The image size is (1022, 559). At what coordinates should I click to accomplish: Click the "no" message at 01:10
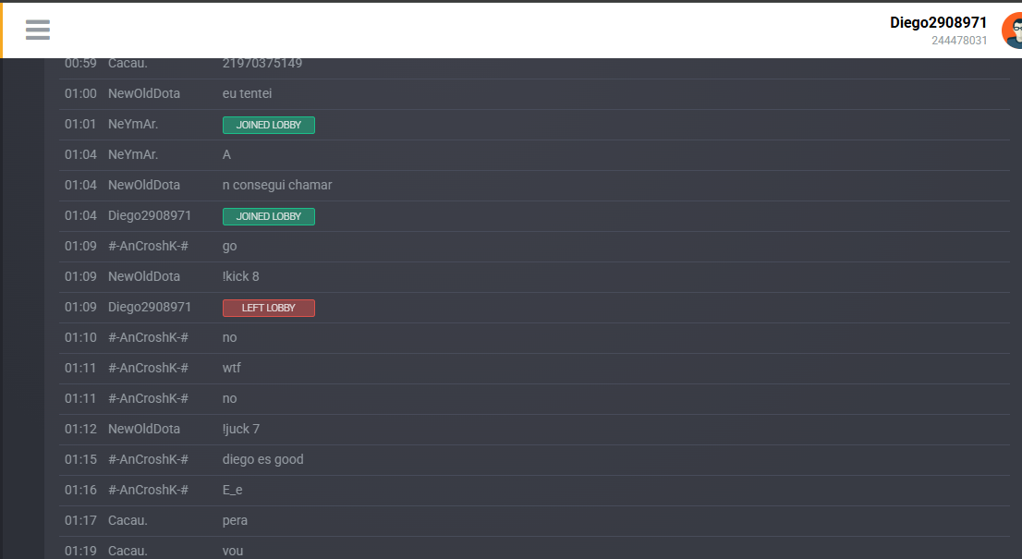(229, 337)
